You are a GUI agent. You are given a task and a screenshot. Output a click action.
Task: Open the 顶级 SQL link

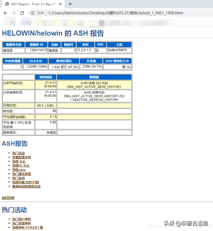(x=19, y=161)
